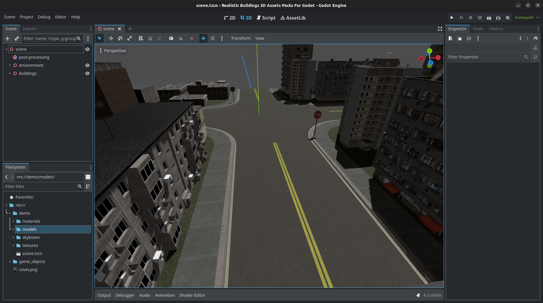Sort files in the FileSystem dock

click(88, 186)
